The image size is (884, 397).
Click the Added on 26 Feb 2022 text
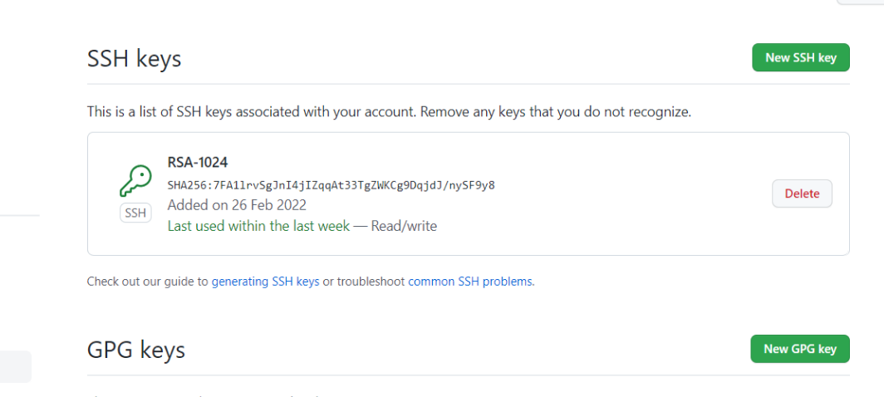point(237,205)
